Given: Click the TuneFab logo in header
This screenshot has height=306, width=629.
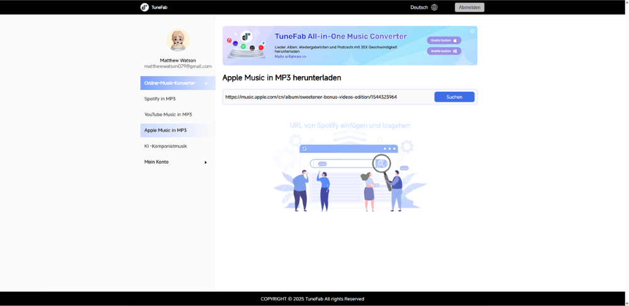Looking at the screenshot, I should (x=154, y=7).
